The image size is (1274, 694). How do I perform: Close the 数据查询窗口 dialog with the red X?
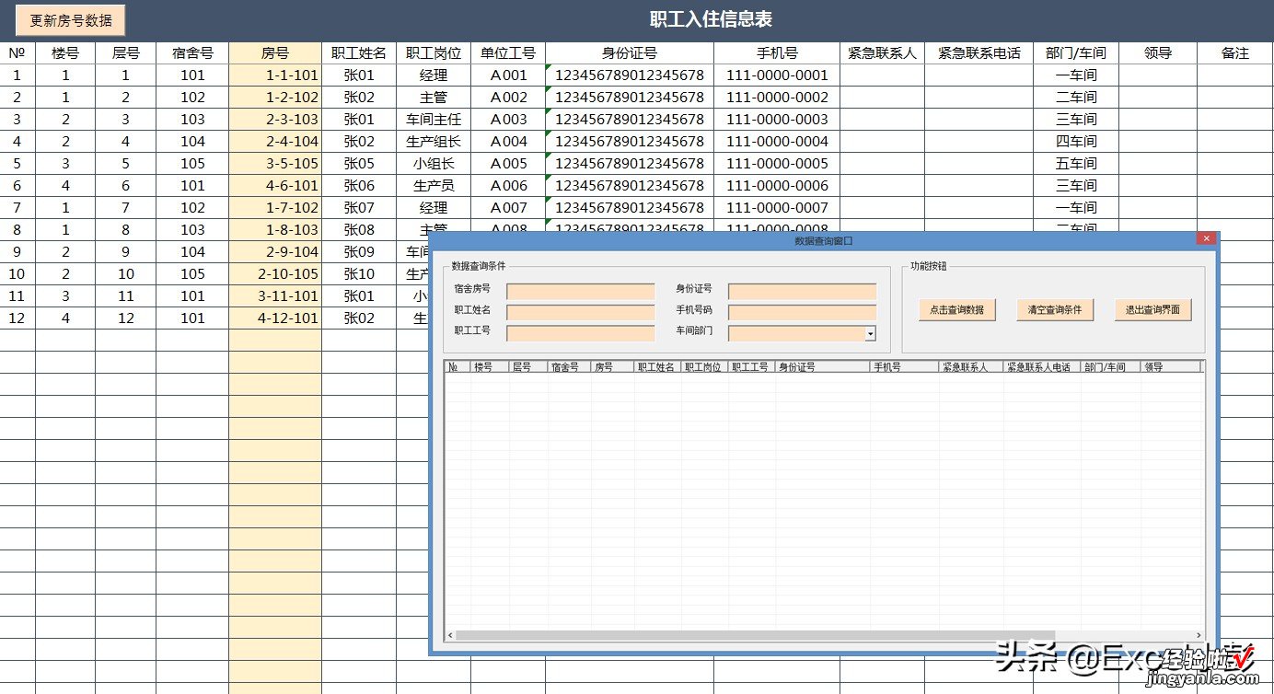[x=1206, y=238]
